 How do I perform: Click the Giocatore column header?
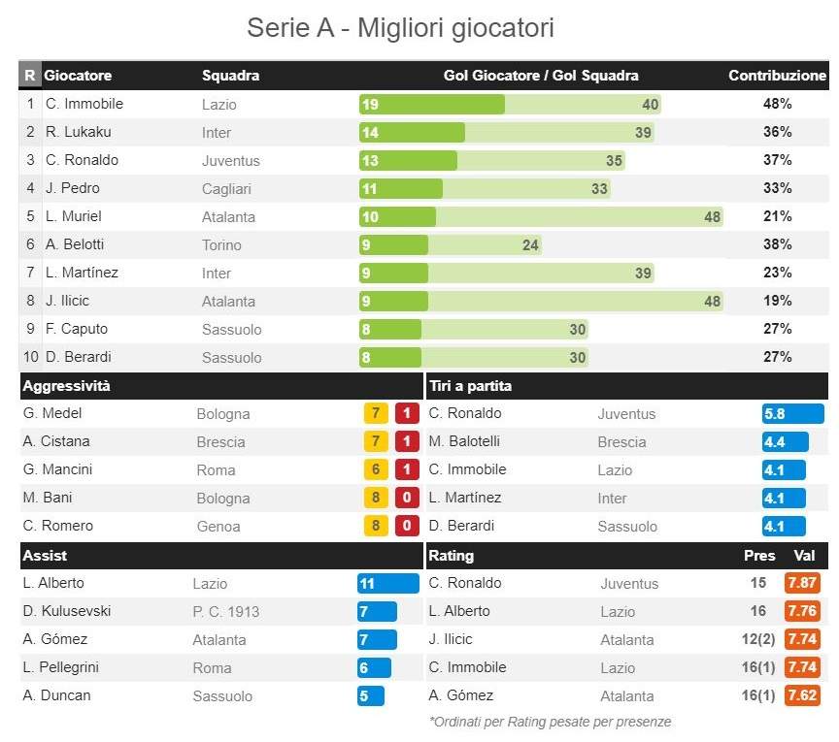click(x=78, y=76)
